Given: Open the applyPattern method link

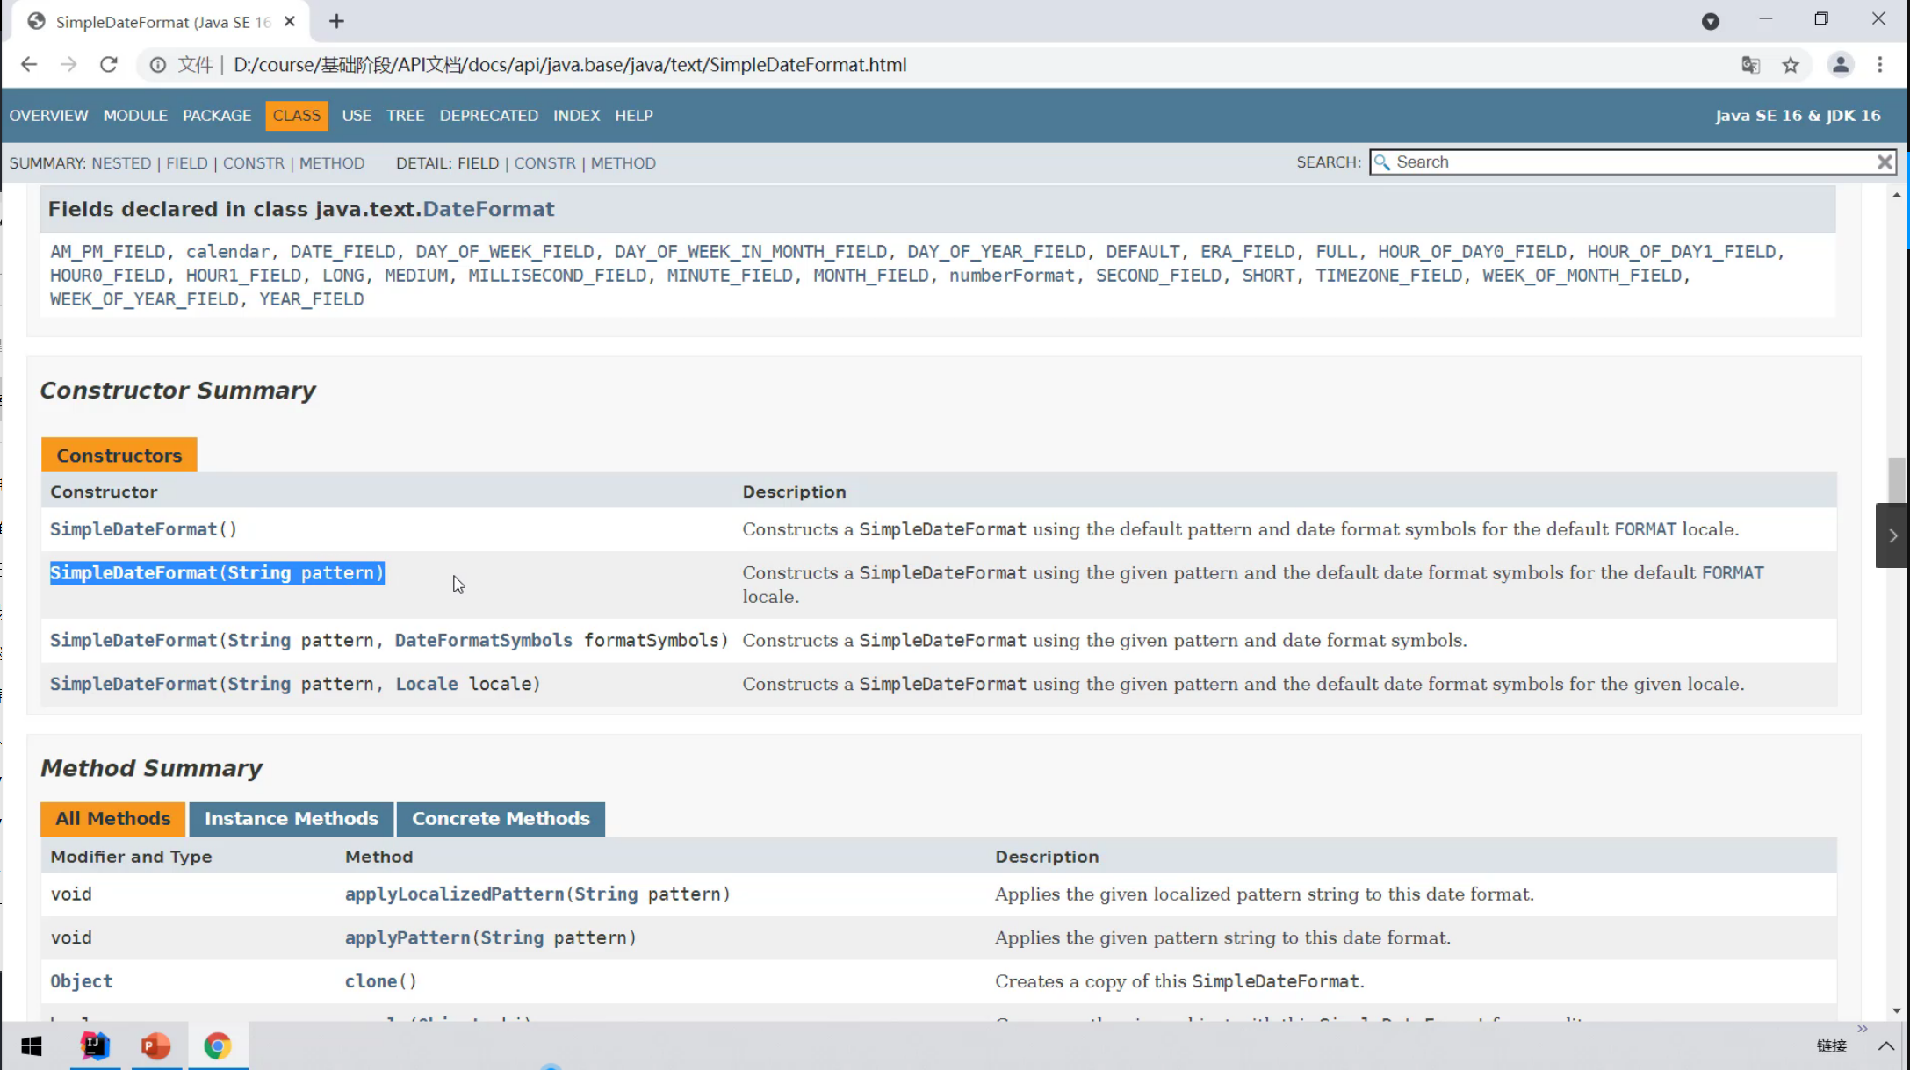Looking at the screenshot, I should 407,937.
